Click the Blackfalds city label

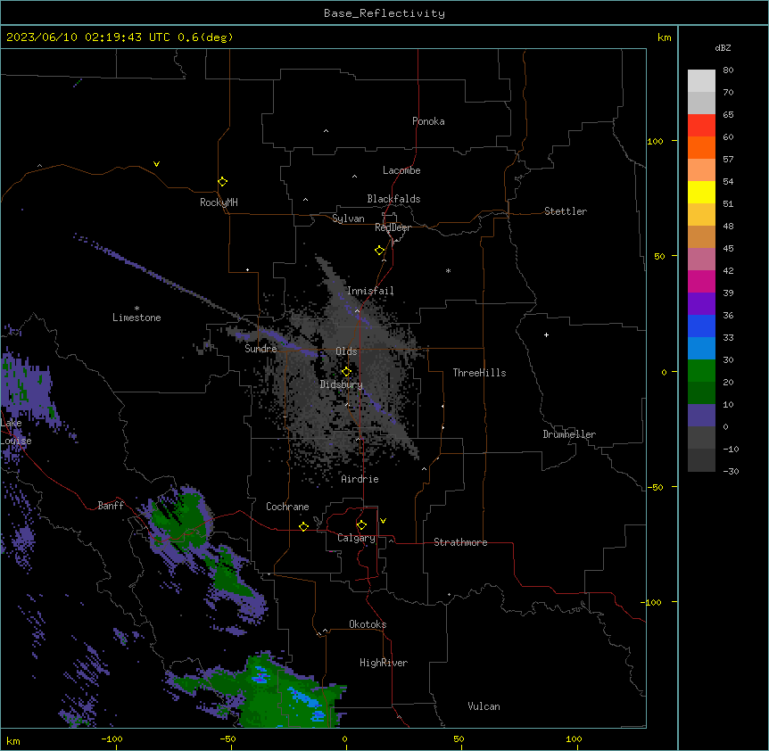point(393,199)
